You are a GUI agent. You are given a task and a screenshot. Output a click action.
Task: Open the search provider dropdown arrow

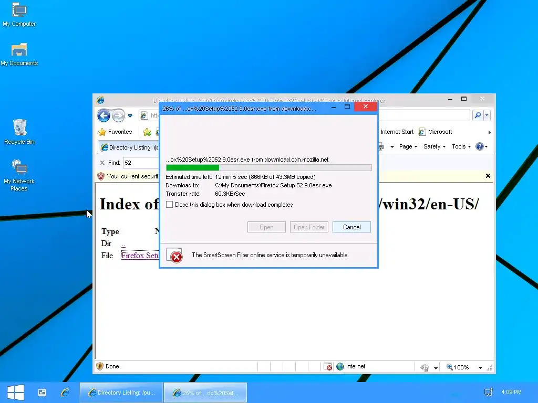pos(487,115)
